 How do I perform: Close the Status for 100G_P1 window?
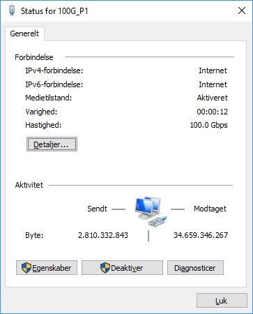(242, 10)
